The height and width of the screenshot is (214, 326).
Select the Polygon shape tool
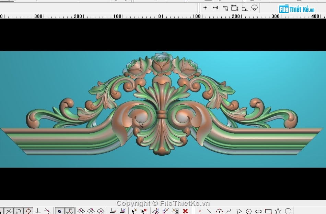[x=288, y=211]
